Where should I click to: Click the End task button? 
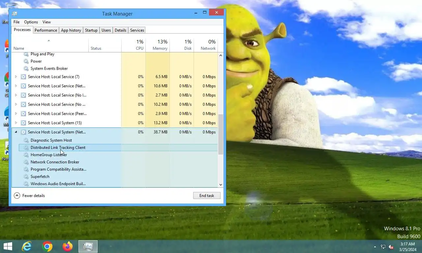click(x=207, y=196)
